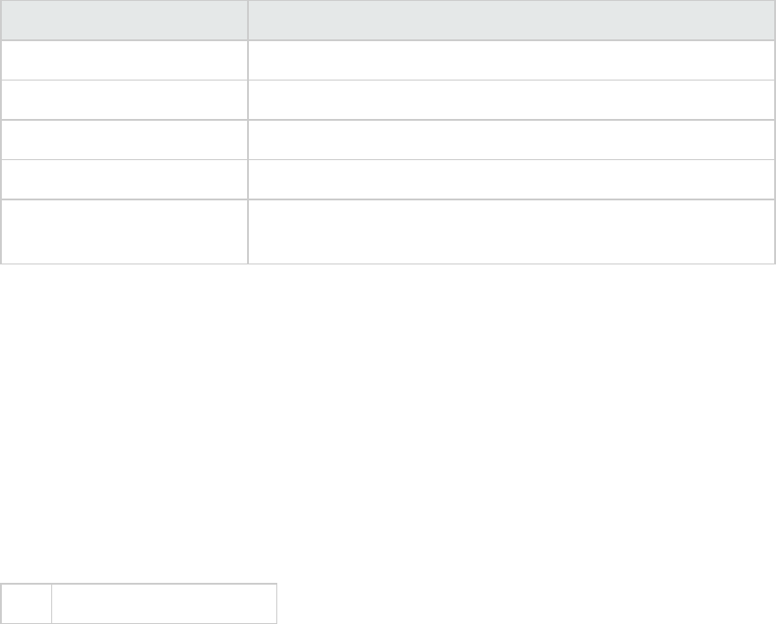
Task: Click the column divider in the tall last row
Action: [x=248, y=231]
